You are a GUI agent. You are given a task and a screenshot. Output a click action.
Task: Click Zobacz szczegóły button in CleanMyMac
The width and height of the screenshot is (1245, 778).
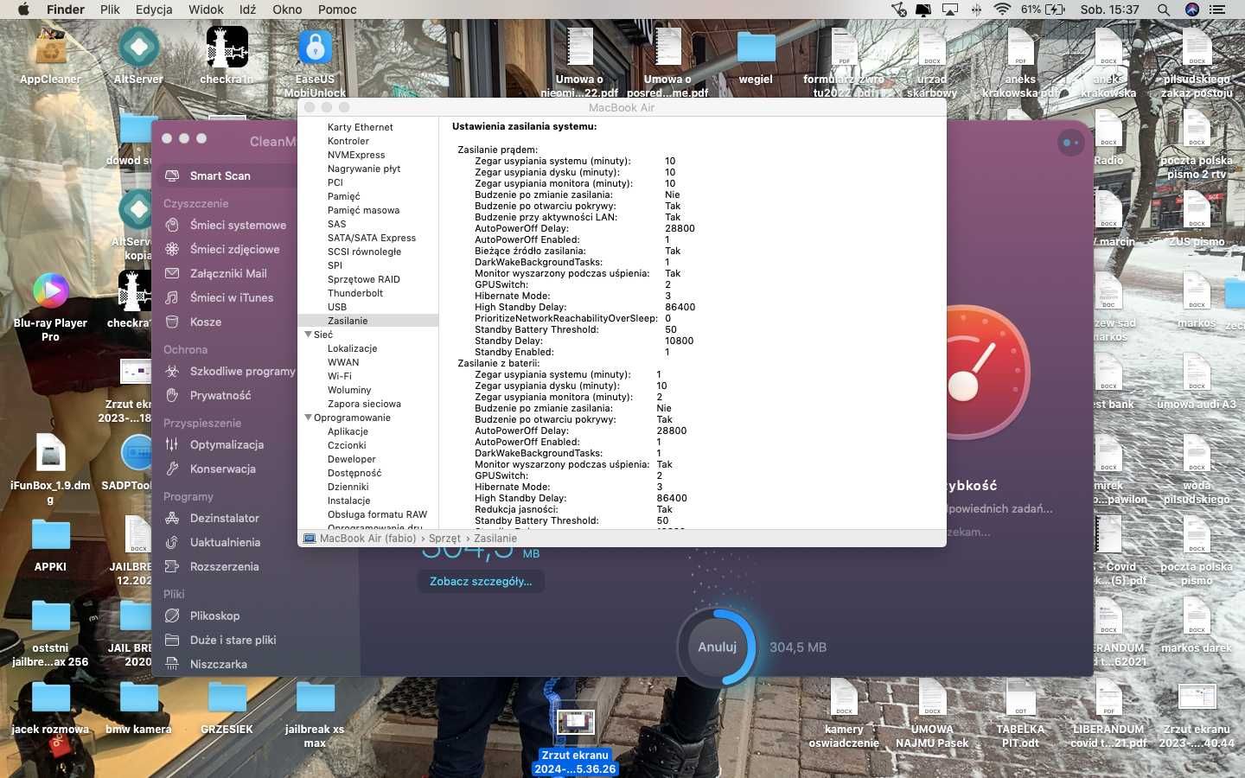[x=481, y=581]
